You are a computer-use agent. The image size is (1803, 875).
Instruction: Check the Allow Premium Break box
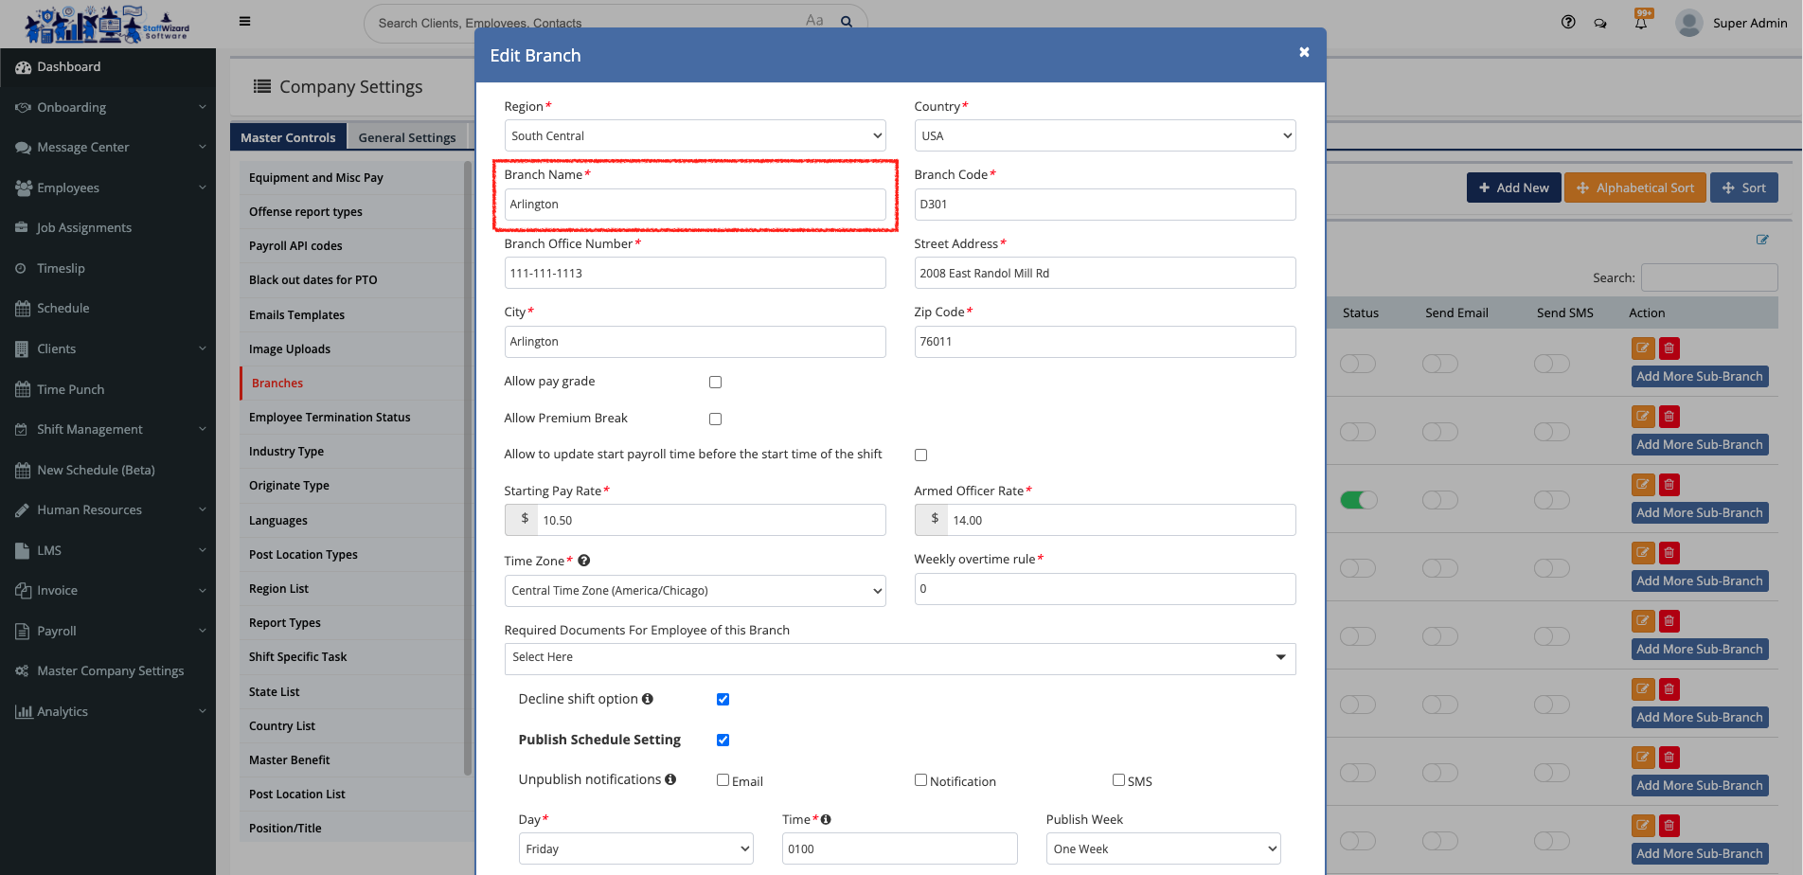(716, 420)
